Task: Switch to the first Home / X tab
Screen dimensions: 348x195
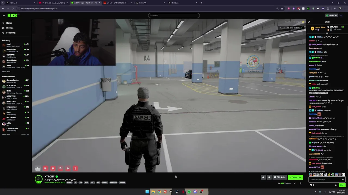Action: pyautogui.click(x=21, y=3)
